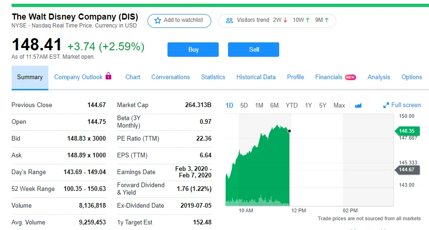429x230 pixels.
Task: Open Full screen chart view
Action: (402, 105)
